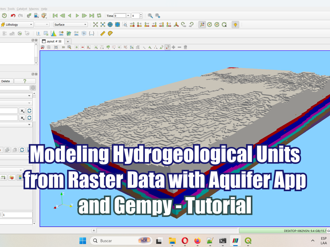Set camera view to +X direction

point(132,24)
